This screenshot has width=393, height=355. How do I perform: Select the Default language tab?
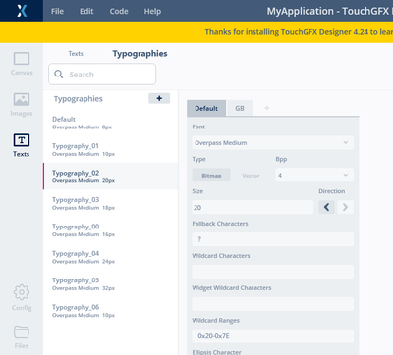(x=206, y=108)
